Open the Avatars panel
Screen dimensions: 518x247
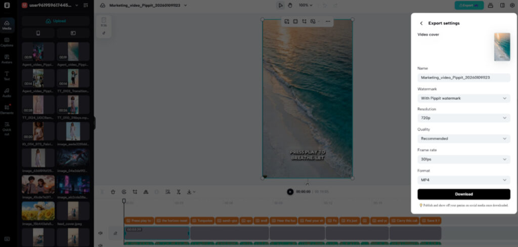point(7,59)
